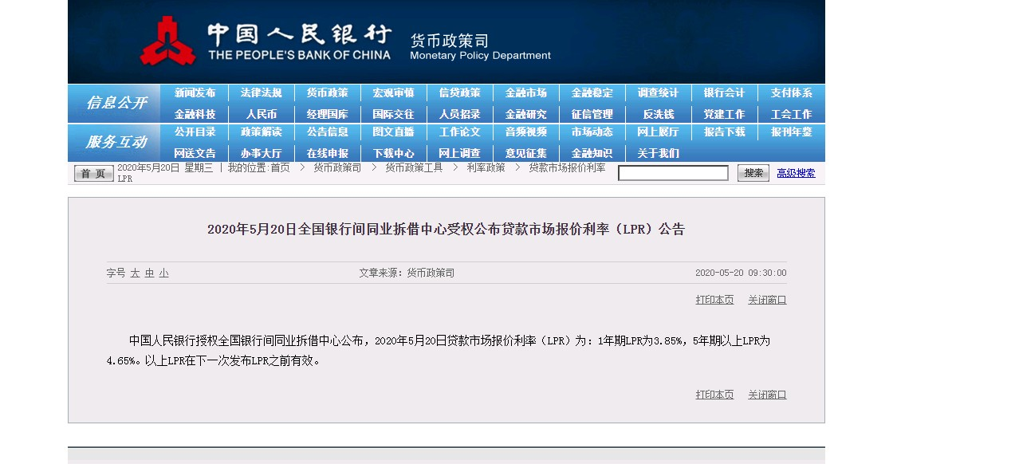Set font size to 小
The image size is (1015, 464).
163,273
